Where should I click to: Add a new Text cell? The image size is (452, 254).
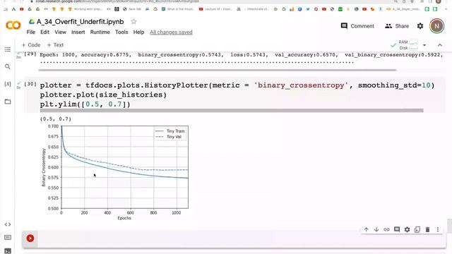click(x=55, y=45)
